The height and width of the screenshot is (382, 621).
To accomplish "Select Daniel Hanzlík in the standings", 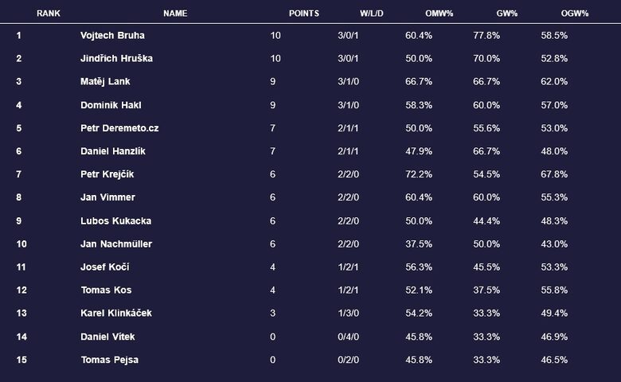I will (113, 151).
